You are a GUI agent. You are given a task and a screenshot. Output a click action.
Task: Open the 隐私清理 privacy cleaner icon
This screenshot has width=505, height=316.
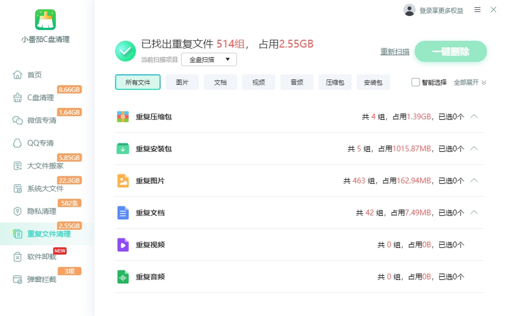tap(17, 211)
